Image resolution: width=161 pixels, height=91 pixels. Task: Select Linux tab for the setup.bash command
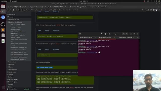coord(39,49)
